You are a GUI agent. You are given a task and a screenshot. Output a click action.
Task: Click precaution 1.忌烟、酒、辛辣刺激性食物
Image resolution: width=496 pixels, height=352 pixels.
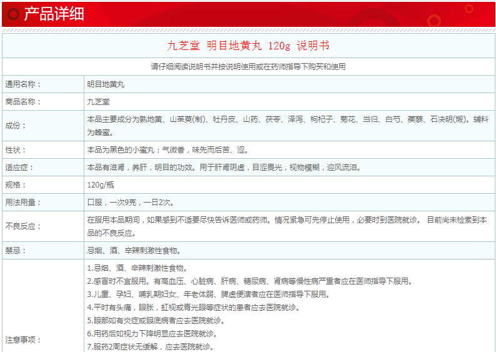(x=137, y=268)
